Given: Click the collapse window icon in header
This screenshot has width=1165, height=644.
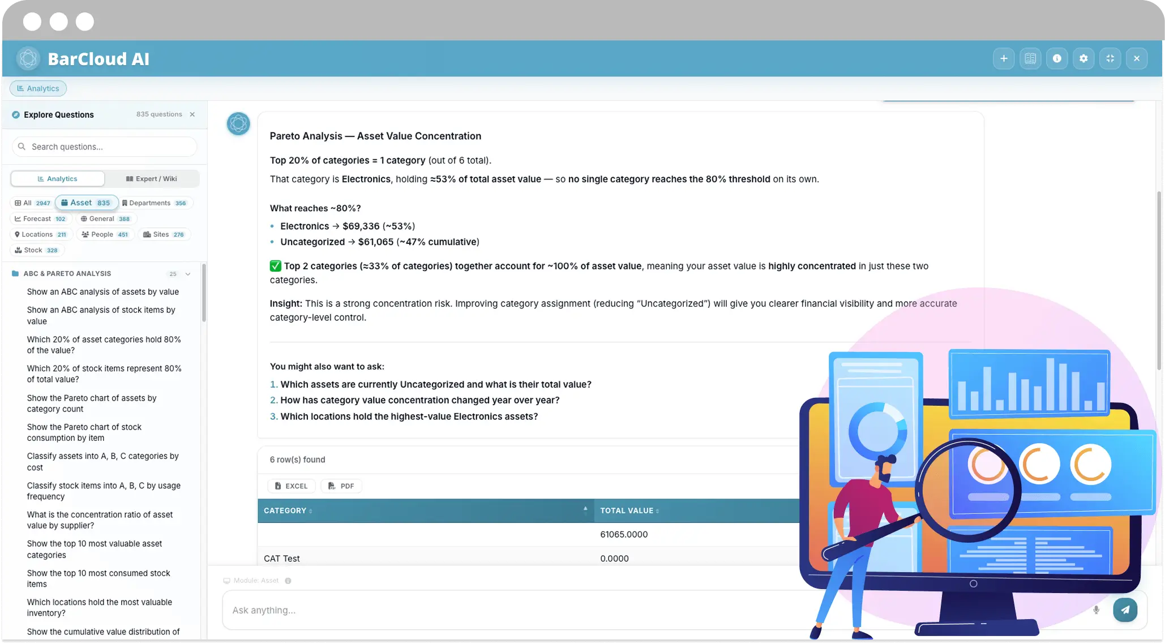Looking at the screenshot, I should click(1110, 58).
